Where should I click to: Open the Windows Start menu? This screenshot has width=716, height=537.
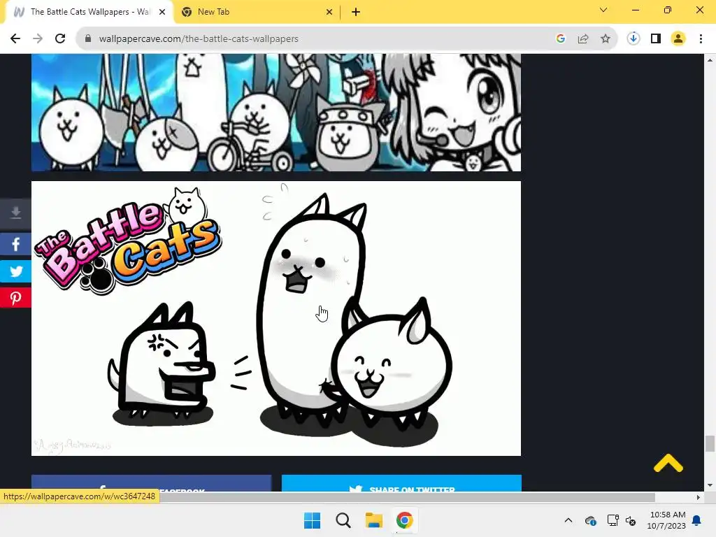(x=313, y=520)
